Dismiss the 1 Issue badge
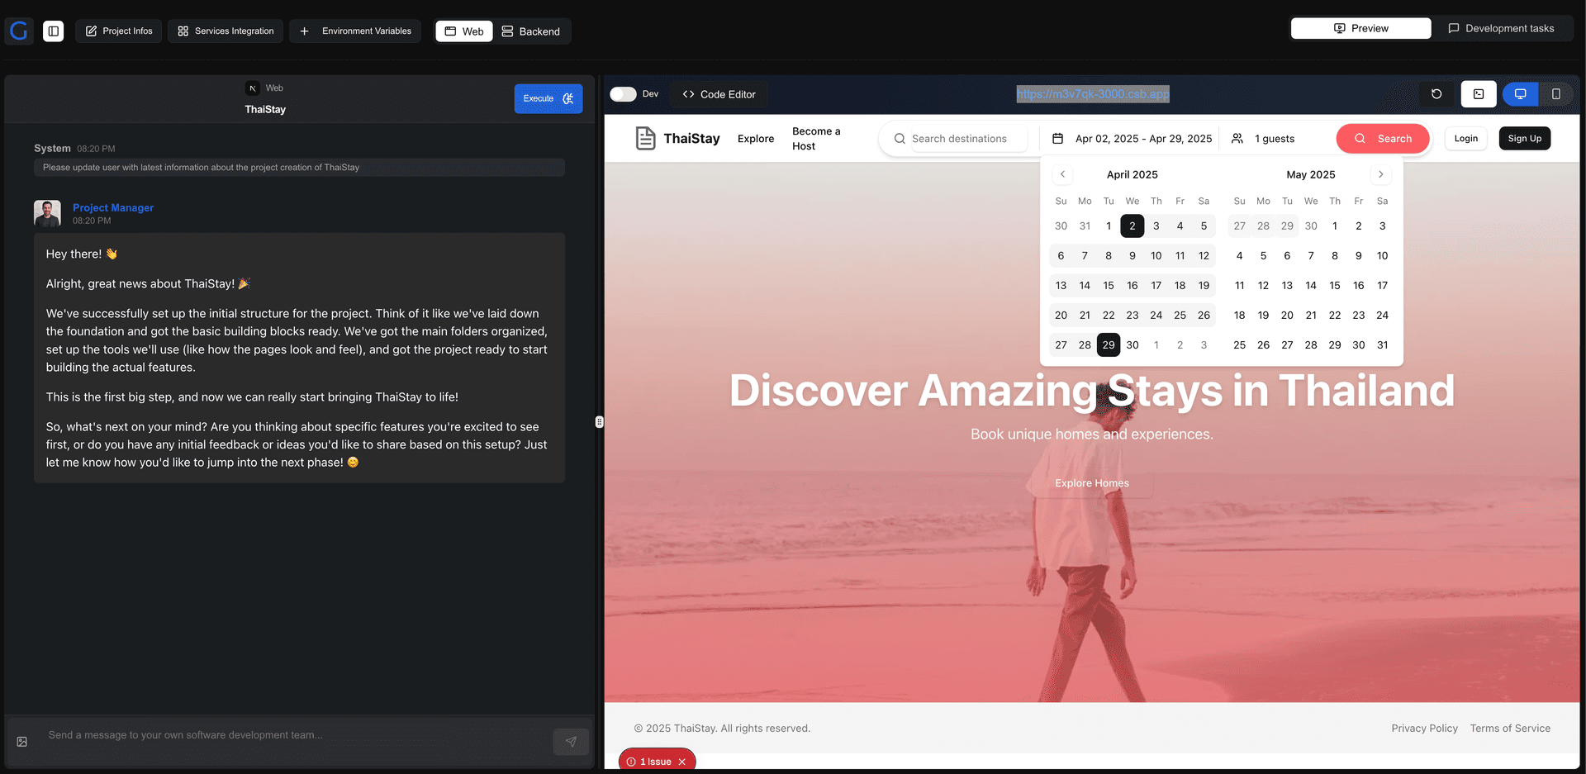This screenshot has height=774, width=1586. (682, 762)
